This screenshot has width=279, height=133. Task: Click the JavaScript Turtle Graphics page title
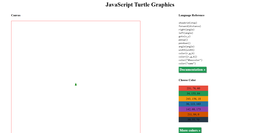click(x=140, y=5)
